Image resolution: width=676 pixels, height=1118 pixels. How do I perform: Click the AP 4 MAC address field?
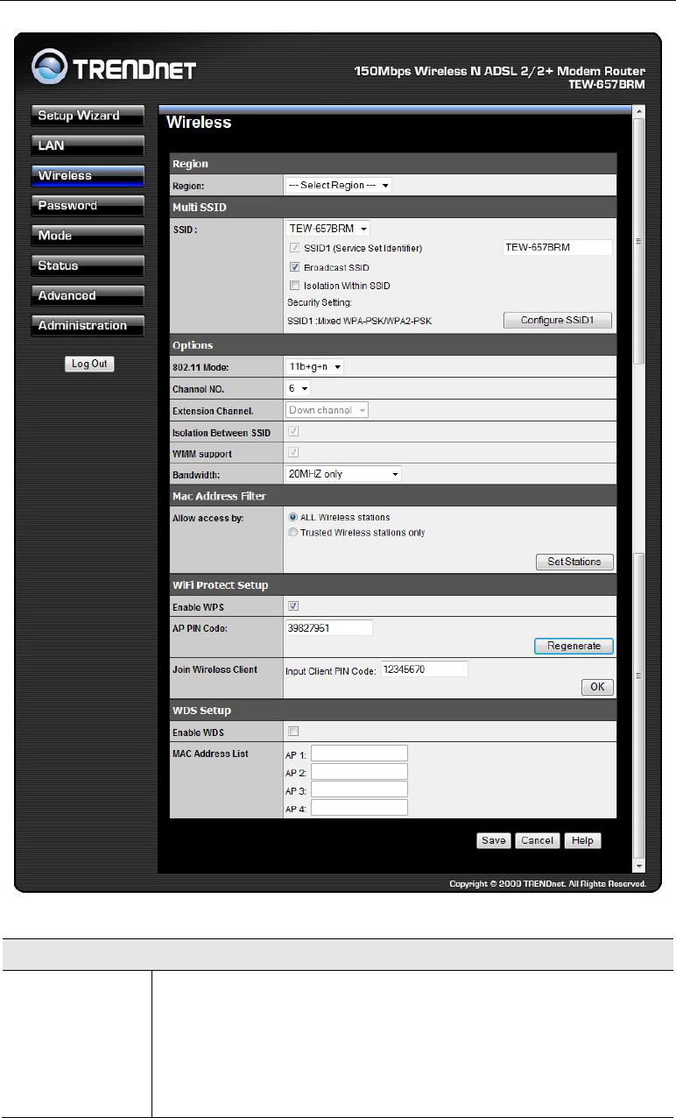(359, 807)
